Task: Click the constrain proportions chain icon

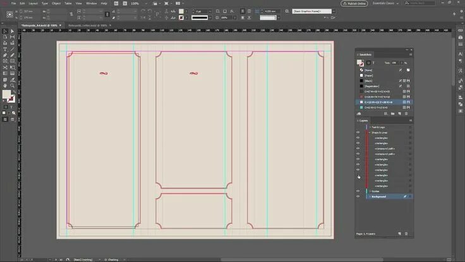Action: pyautogui.click(x=71, y=15)
